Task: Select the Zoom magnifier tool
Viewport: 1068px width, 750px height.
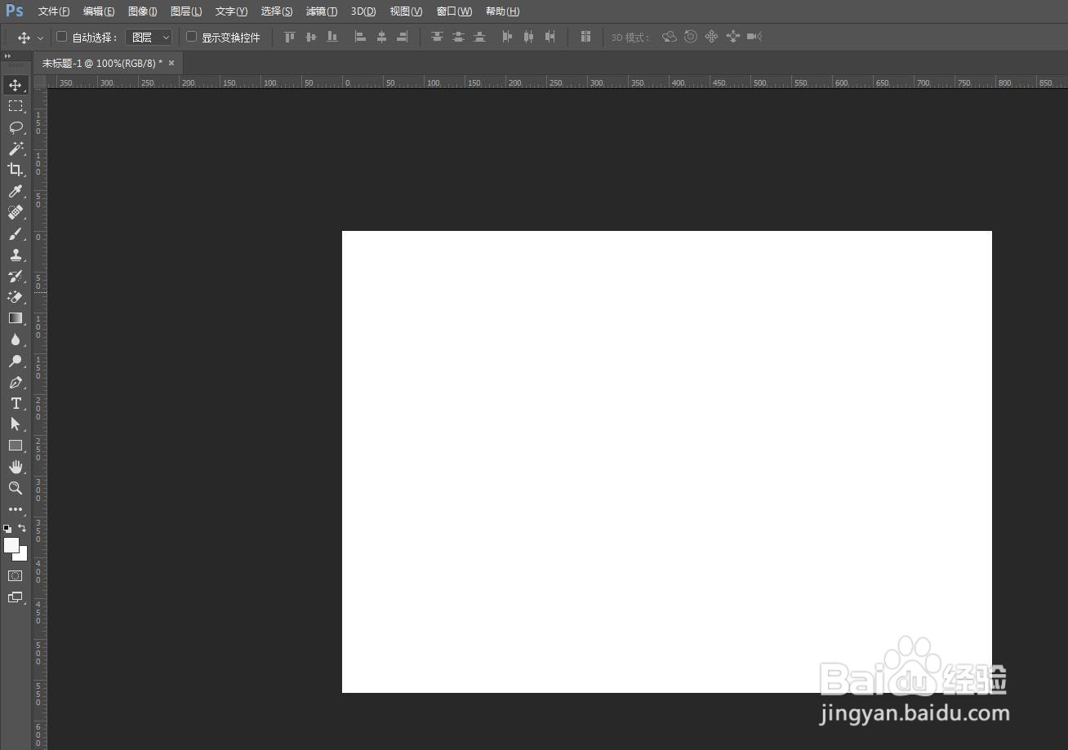Action: tap(16, 488)
